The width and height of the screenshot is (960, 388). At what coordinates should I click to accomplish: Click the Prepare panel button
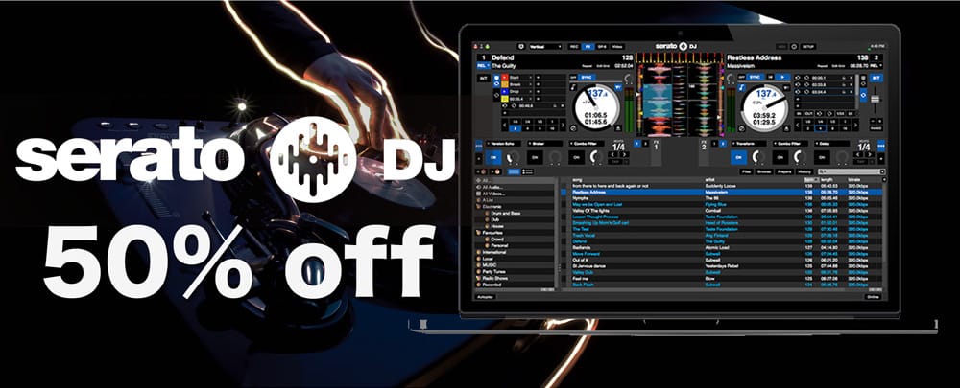pos(785,171)
